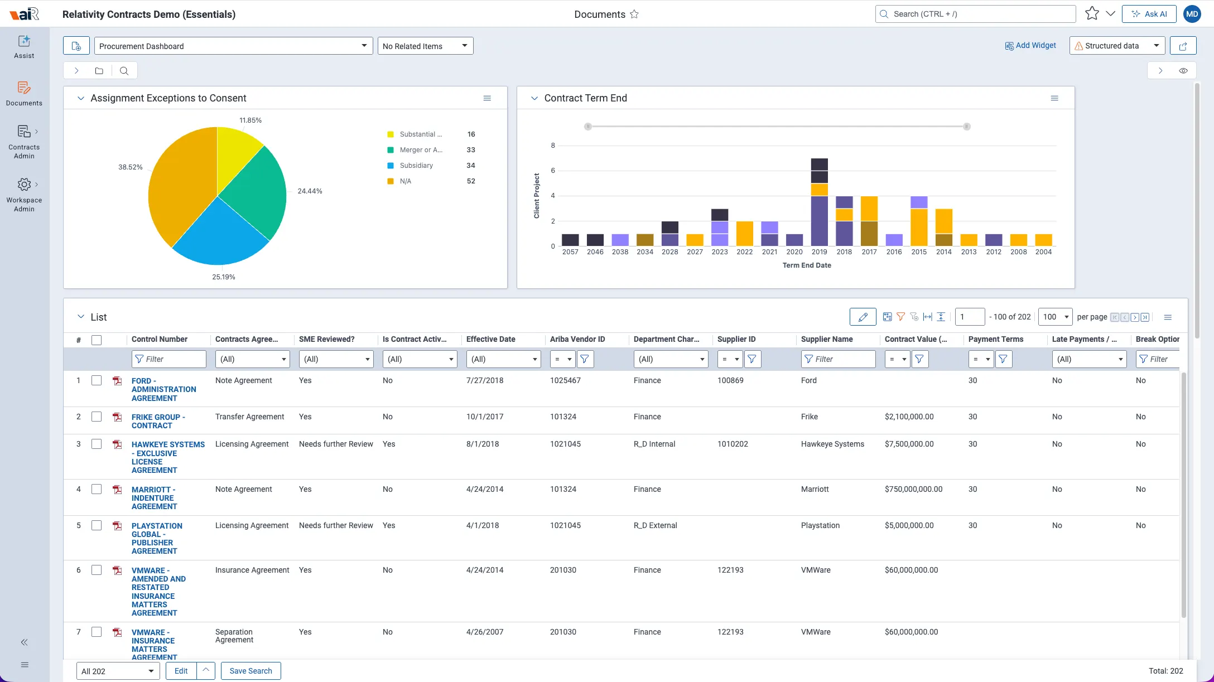Open the HAWKEYE SYSTEMS exclusive license link
The image size is (1214, 682).
168,457
